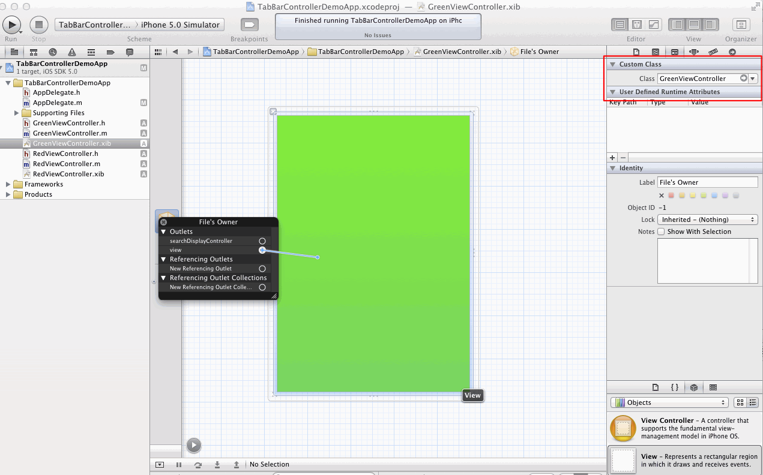Viewport: 763px width, 475px height.
Task: Expand the Supporting Files group
Action: point(17,113)
